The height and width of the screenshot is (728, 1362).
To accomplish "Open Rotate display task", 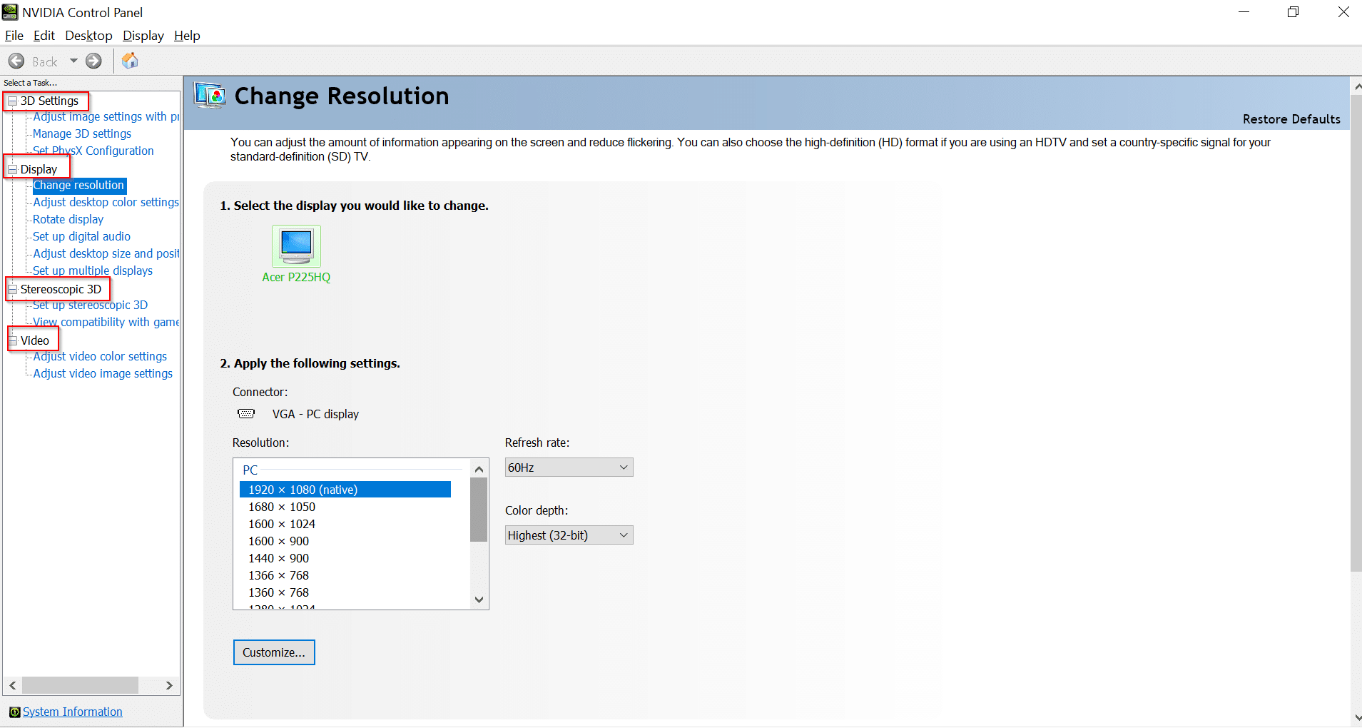I will (68, 220).
